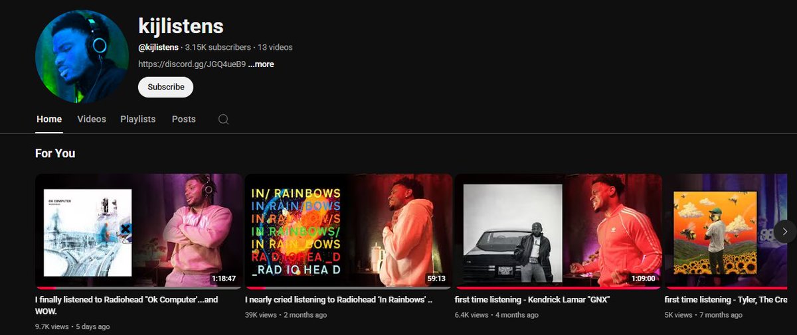Play the Kendrick Lamar GNX video thumbnail
This screenshot has width=797, height=335.
tap(559, 232)
